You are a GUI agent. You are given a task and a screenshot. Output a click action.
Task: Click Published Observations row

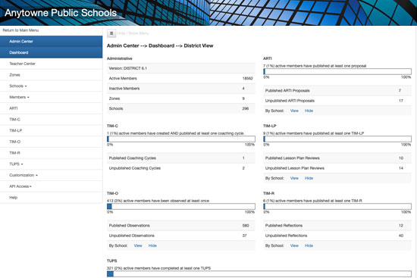tap(181, 226)
